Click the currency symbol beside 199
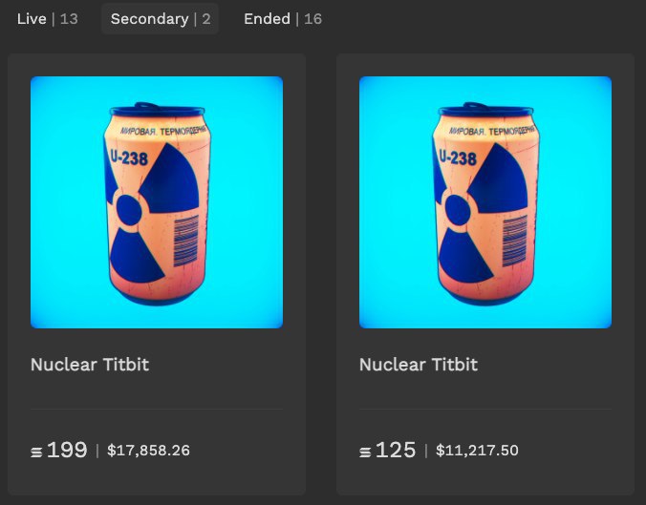This screenshot has height=505, width=646. [x=36, y=452]
